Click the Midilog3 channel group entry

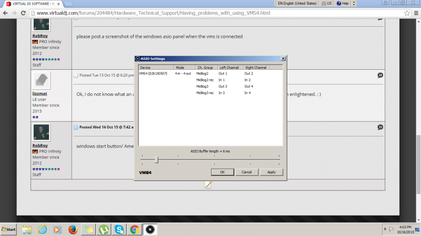(202, 87)
